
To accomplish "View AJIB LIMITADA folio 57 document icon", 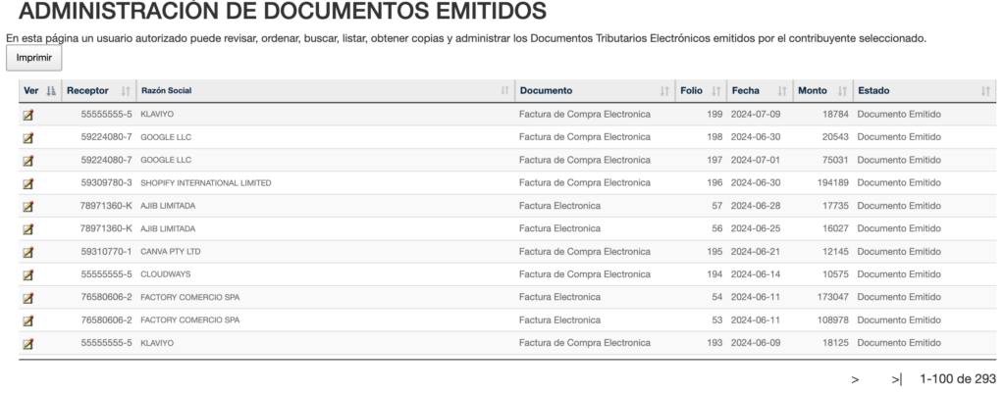I will (27, 207).
